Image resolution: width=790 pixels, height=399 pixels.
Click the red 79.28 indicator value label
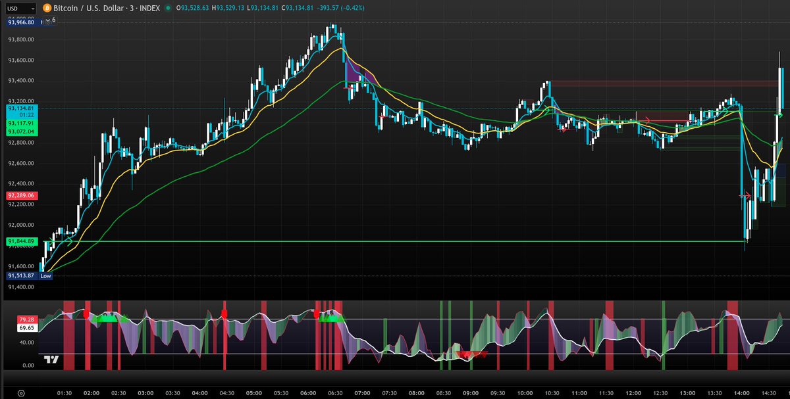point(27,319)
